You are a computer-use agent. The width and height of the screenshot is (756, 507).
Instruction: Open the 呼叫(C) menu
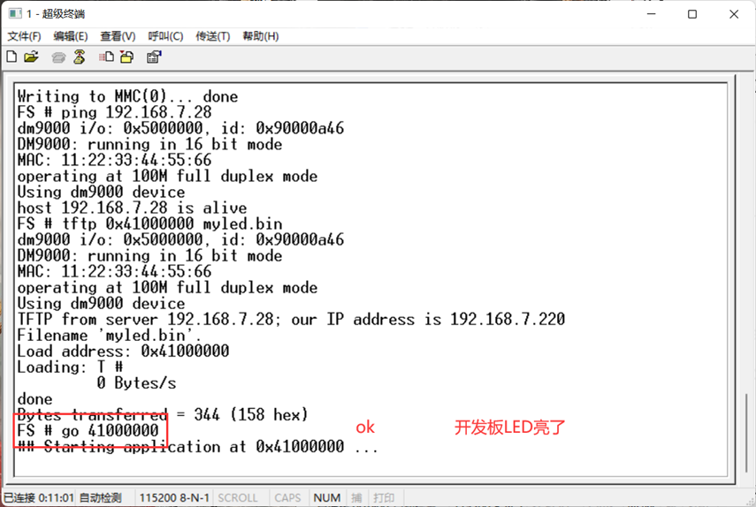point(165,36)
